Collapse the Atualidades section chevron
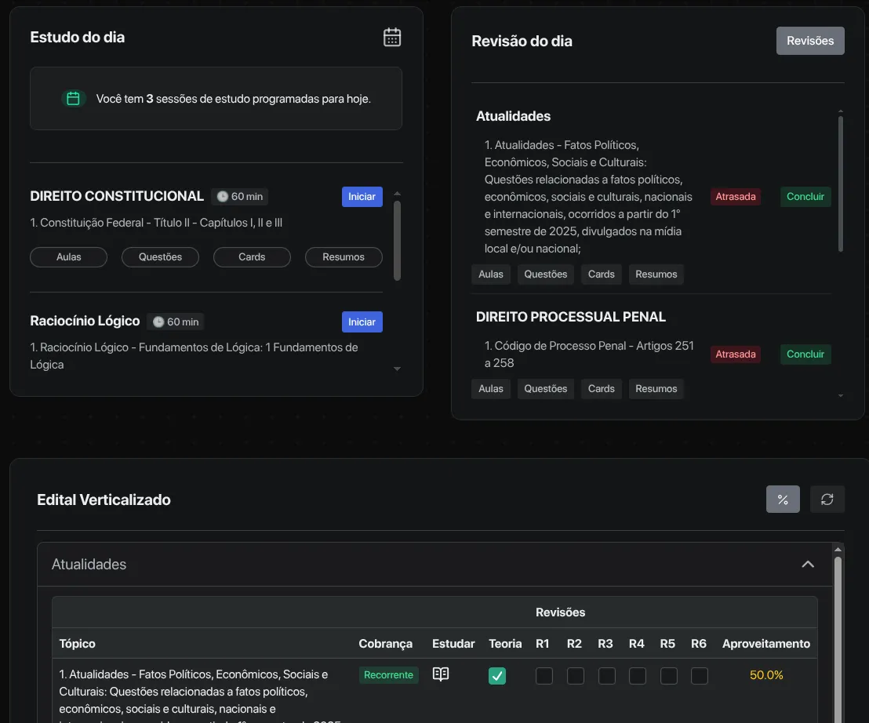 tap(808, 565)
